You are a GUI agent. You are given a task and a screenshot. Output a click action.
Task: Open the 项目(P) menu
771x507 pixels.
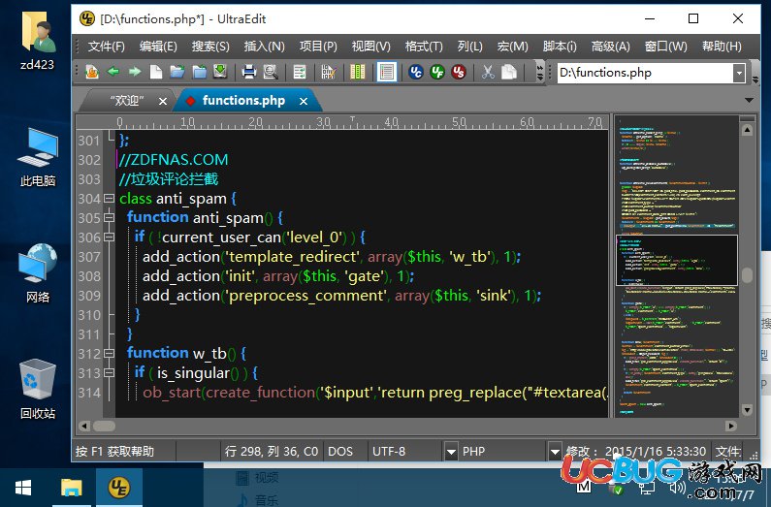[318, 47]
